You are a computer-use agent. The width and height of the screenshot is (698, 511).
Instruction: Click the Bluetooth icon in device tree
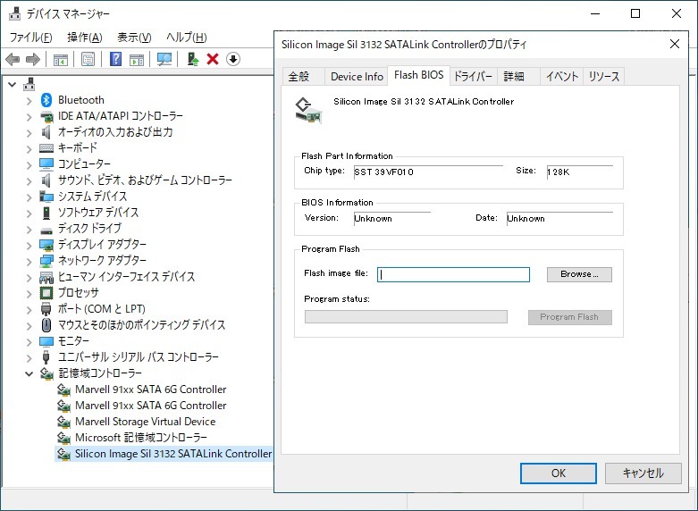tap(46, 100)
